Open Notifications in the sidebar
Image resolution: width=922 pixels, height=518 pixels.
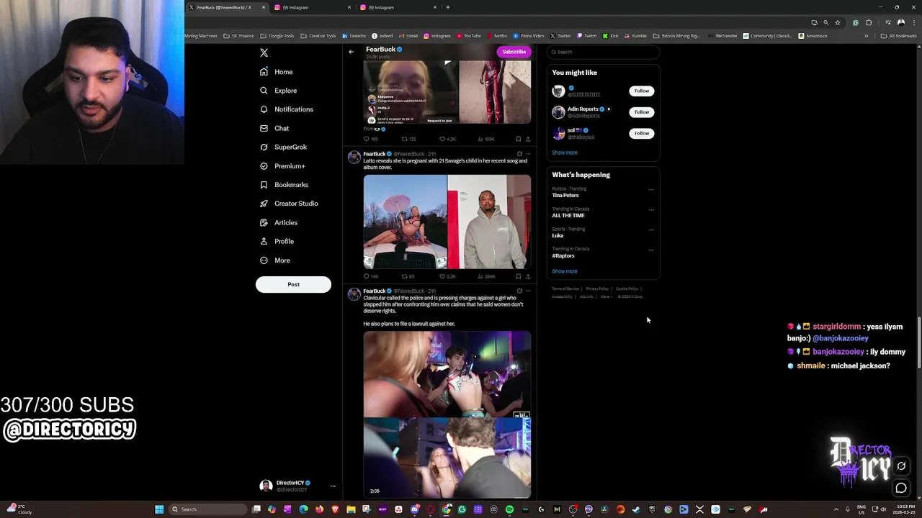[x=286, y=109]
